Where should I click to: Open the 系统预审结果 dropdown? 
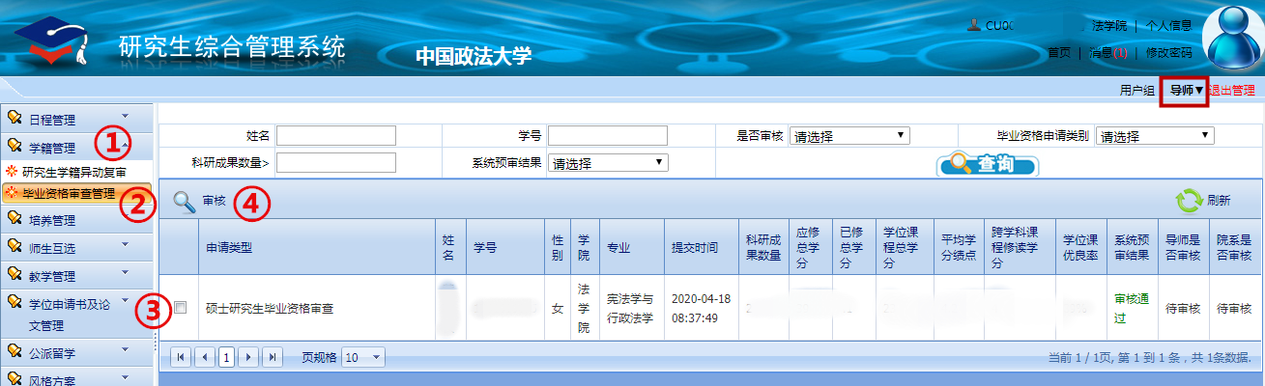pos(607,163)
